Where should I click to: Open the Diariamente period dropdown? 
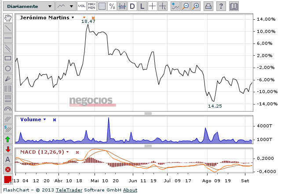[29, 6]
